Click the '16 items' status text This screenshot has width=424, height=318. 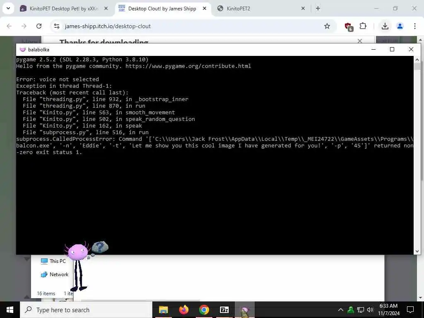click(46, 294)
